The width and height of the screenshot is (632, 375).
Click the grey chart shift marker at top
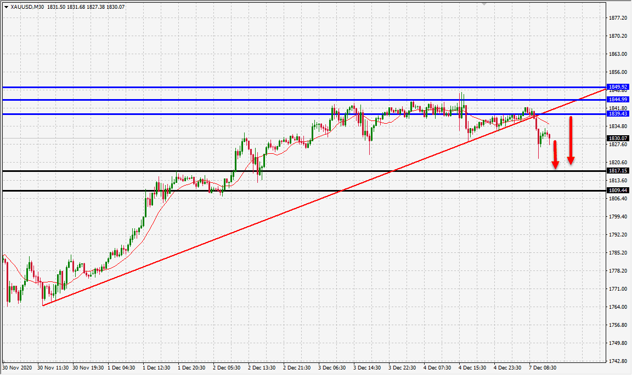click(484, 4)
